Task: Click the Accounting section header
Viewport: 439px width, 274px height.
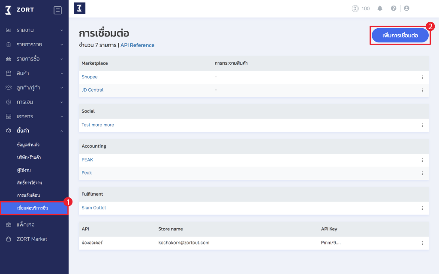Action: point(94,146)
